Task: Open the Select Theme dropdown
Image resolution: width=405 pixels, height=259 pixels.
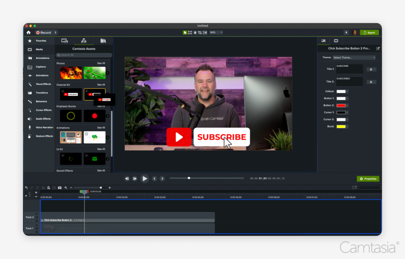Action: [x=354, y=58]
